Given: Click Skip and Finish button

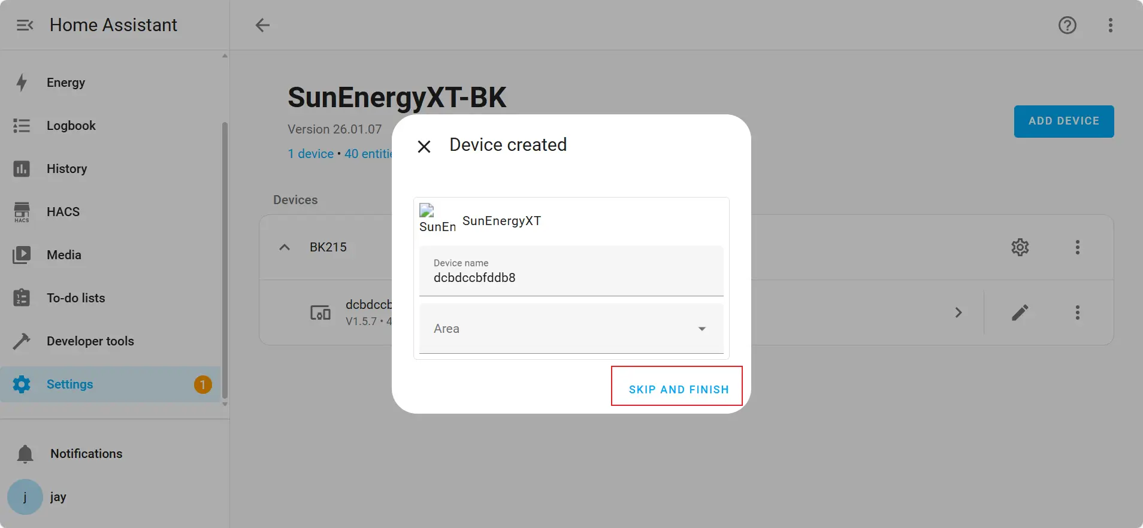Looking at the screenshot, I should click(x=678, y=389).
